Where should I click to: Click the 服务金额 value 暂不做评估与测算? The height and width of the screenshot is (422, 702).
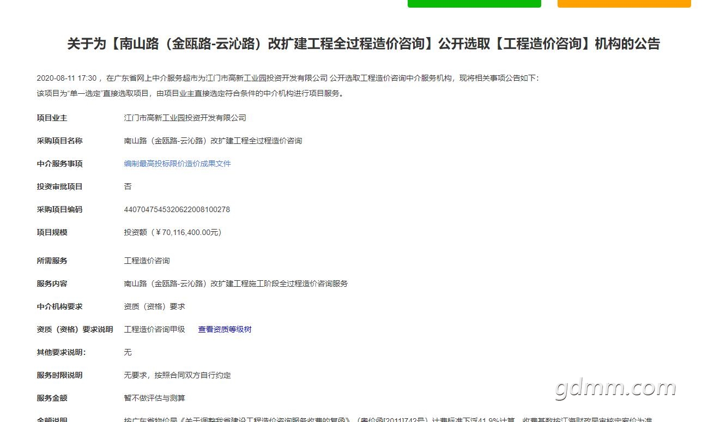point(155,398)
